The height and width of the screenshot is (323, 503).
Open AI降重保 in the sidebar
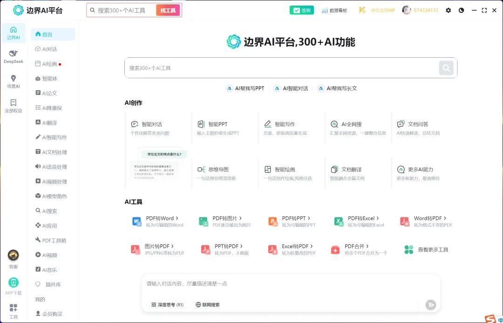point(53,108)
